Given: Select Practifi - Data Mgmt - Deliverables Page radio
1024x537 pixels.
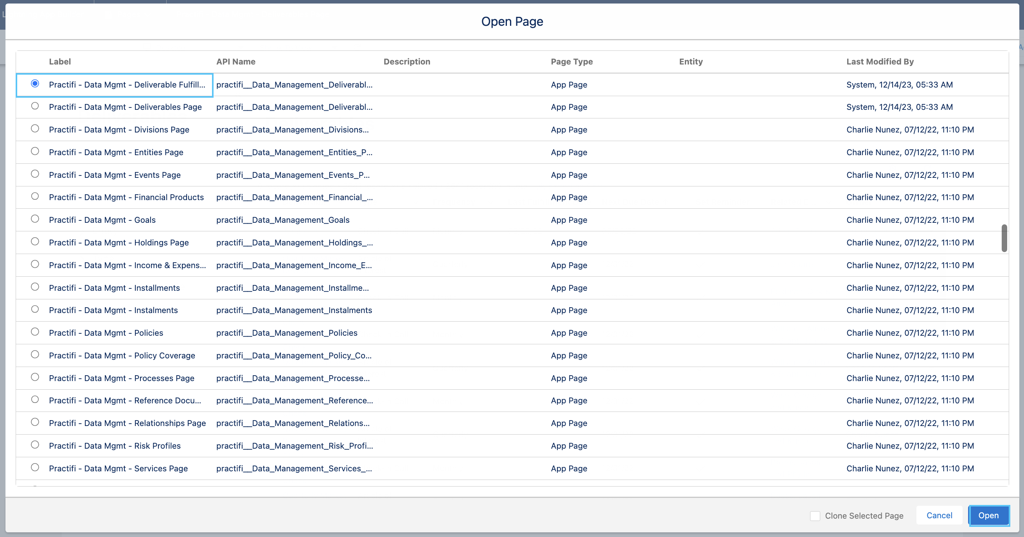Looking at the screenshot, I should [35, 106].
